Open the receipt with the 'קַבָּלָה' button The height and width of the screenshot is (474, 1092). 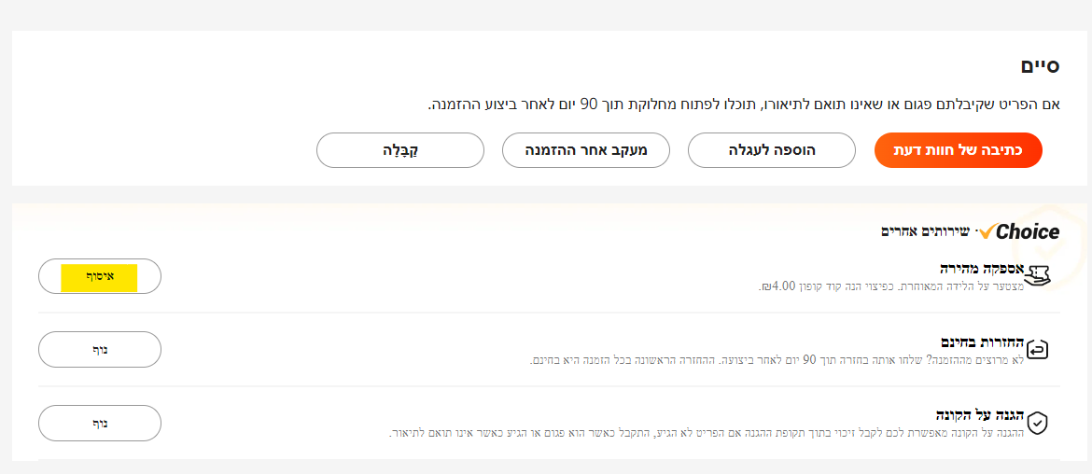pos(400,150)
